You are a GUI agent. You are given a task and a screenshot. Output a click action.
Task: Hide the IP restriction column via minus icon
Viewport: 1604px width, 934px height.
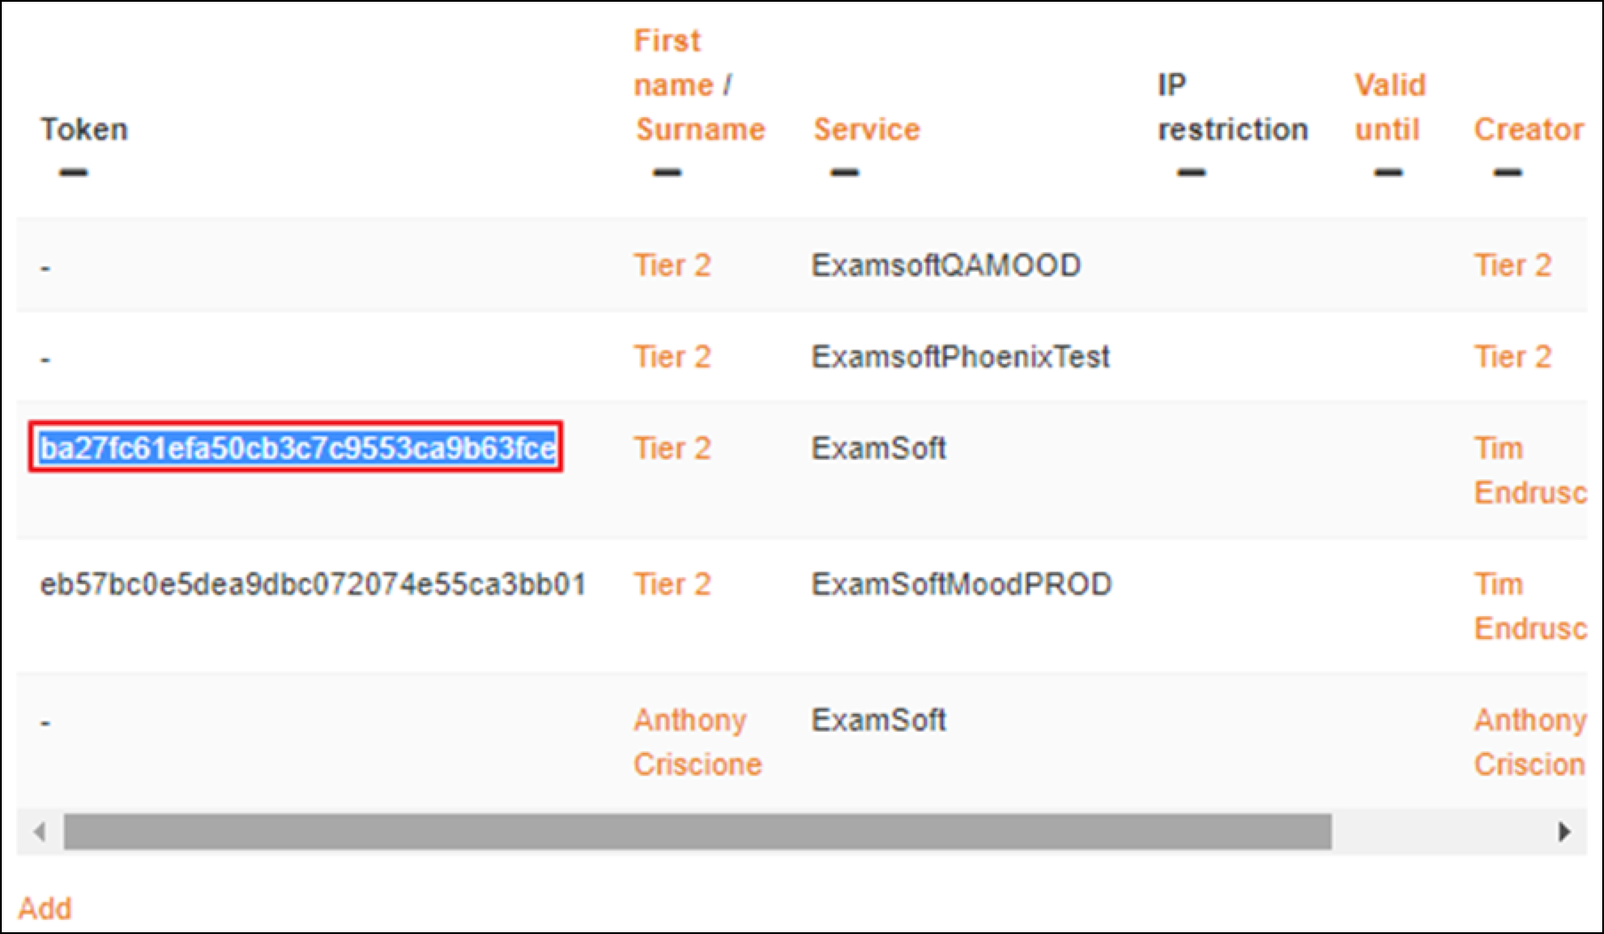[x=1192, y=172]
